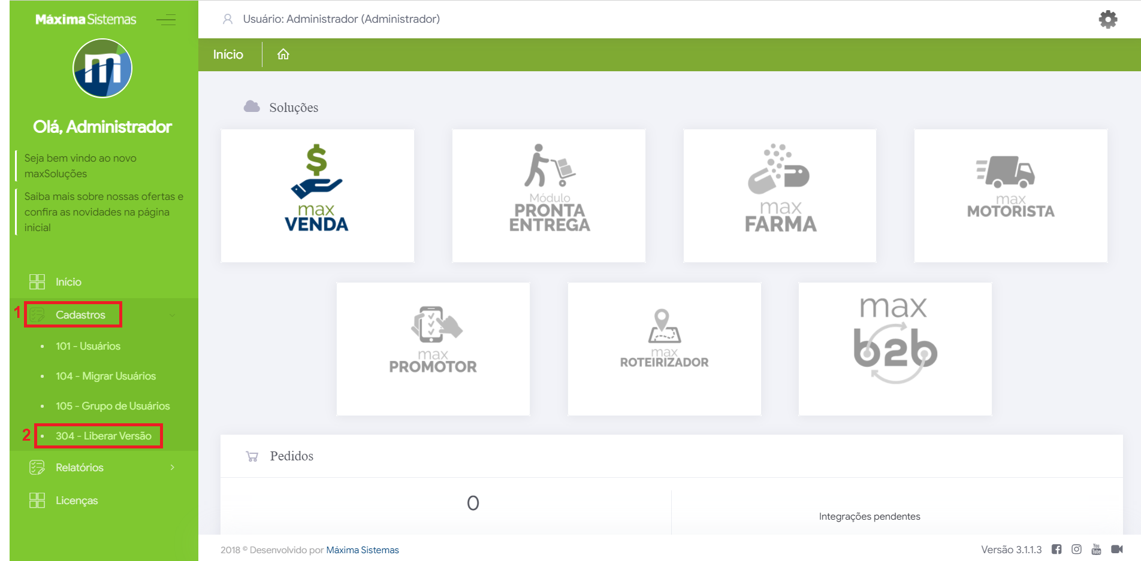Screen dimensions: 1141x561
Task: Open 304 - Liberar Versão submenu item
Action: pyautogui.click(x=104, y=436)
